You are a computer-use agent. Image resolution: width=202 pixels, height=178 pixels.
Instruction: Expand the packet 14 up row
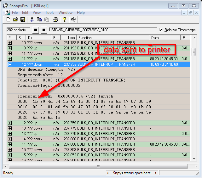10,144
